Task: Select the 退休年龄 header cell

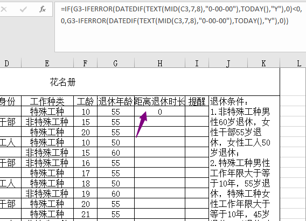Action: 115,101
